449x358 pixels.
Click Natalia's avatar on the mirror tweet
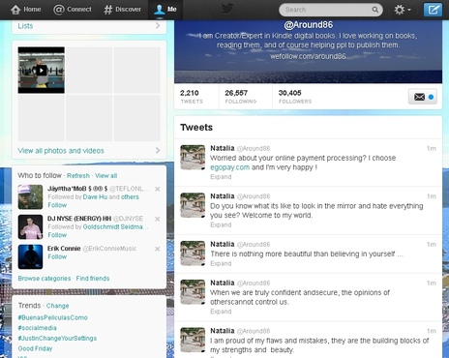click(x=193, y=205)
